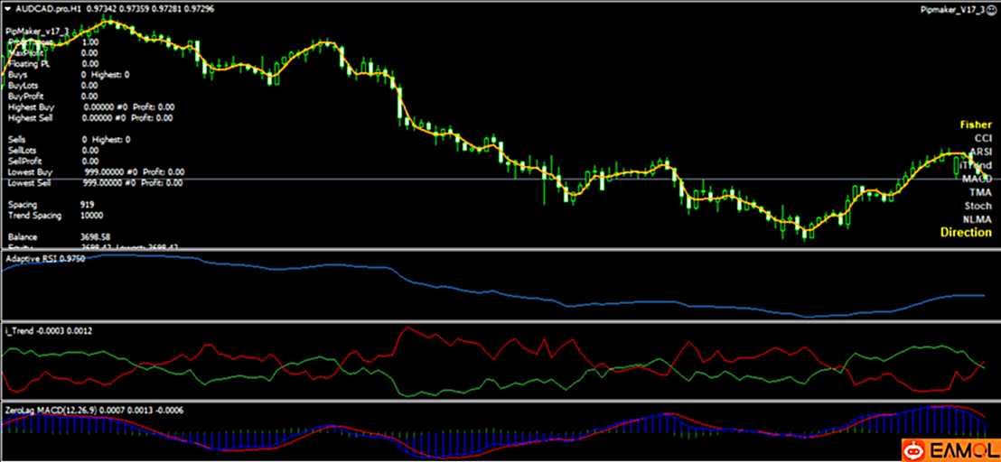Viewport: 1001px width, 462px height.
Task: Click the Fisher indicator label
Action: click(x=975, y=125)
